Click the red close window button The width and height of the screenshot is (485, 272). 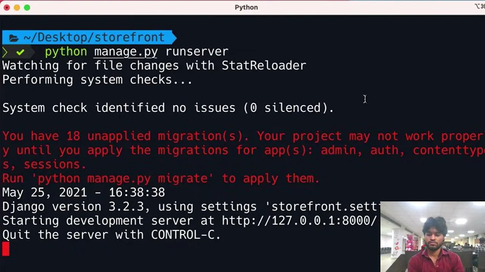click(x=7, y=8)
